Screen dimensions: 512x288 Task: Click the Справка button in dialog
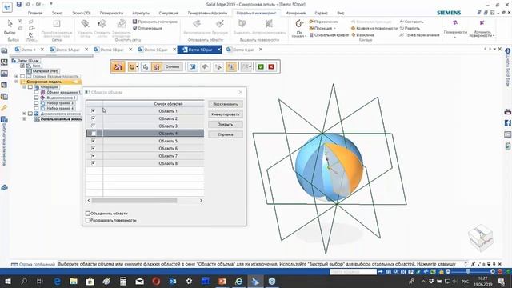pyautogui.click(x=226, y=134)
